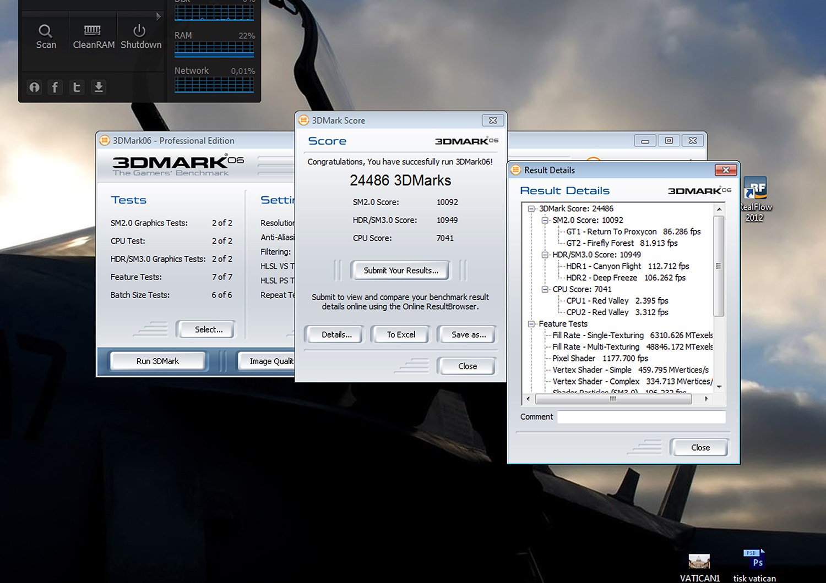
Task: Click the "6 of 6" Batch Size value
Action: (222, 295)
